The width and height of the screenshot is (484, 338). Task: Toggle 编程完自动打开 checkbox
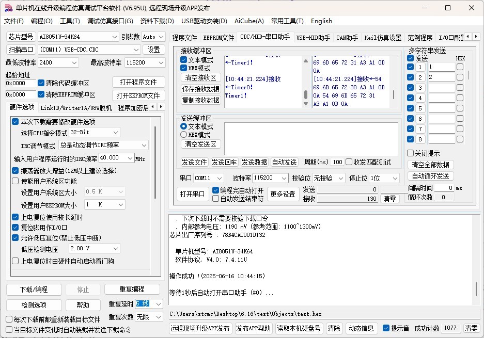pyautogui.click(x=216, y=190)
